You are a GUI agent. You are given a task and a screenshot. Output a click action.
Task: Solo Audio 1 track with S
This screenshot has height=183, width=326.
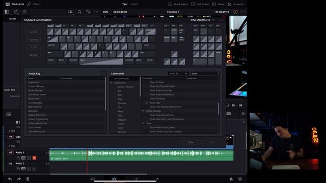pyautogui.click(x=29, y=158)
